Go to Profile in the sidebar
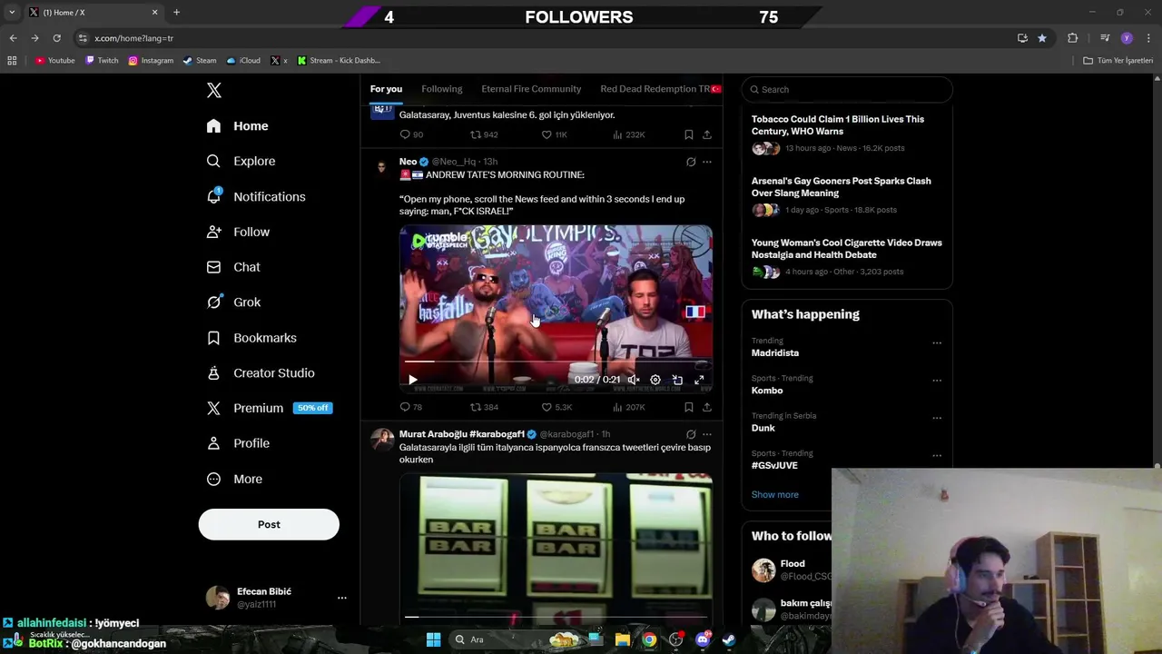The height and width of the screenshot is (654, 1162). point(239,443)
